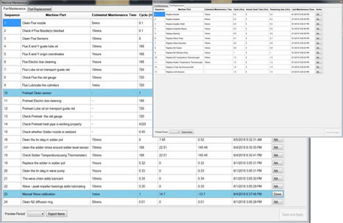The width and height of the screenshot is (343, 223).
Task: Click Export Items in the small window
Action: (188, 132)
